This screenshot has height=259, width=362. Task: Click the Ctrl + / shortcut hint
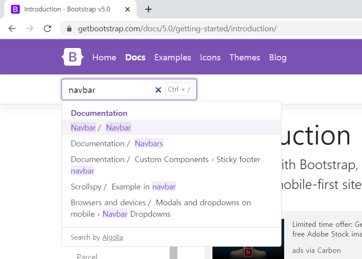point(179,89)
